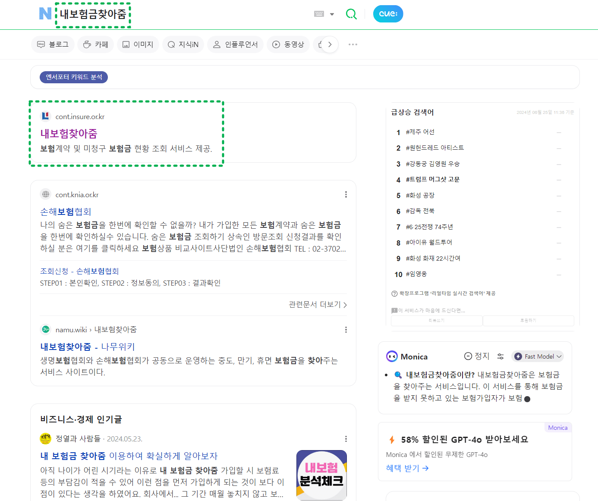The image size is (598, 501).
Task: Click the 리뷰쓰기 button
Action: (437, 321)
